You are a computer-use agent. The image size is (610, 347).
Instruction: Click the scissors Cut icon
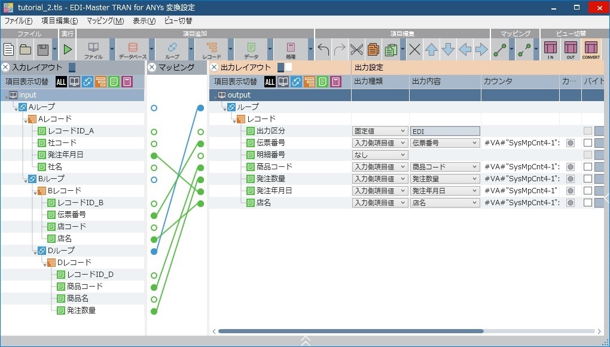point(357,49)
